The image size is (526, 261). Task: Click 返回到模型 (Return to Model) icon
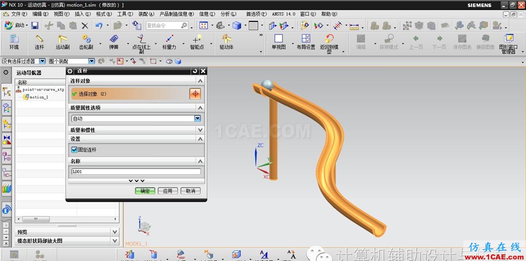tap(329, 44)
